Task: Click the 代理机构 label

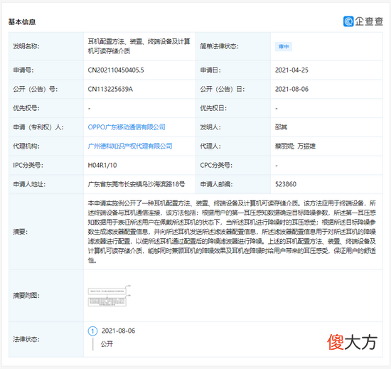Action: tap(26, 146)
